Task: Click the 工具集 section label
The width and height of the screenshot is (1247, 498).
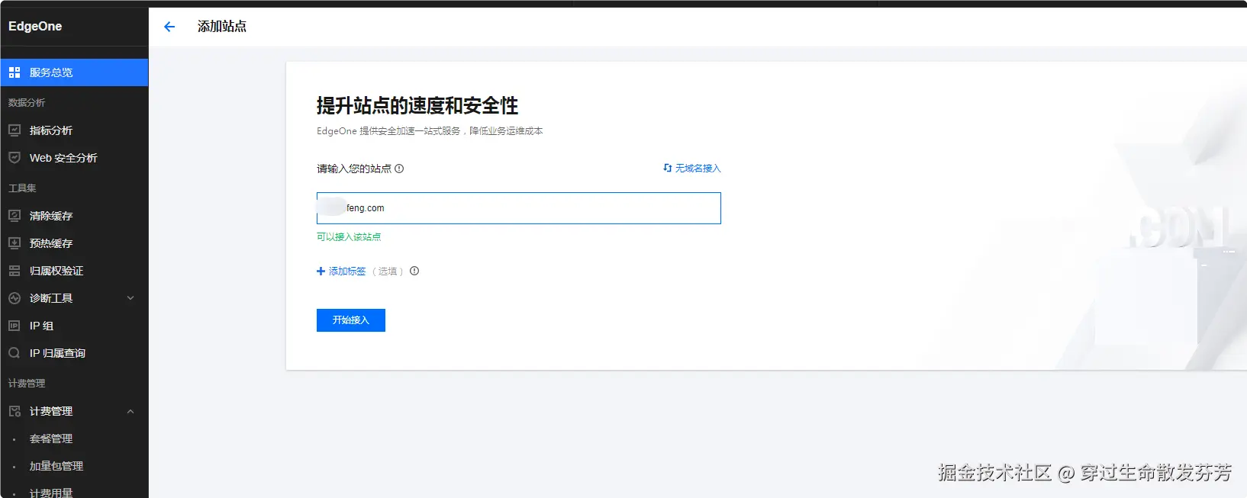Action: (x=22, y=188)
